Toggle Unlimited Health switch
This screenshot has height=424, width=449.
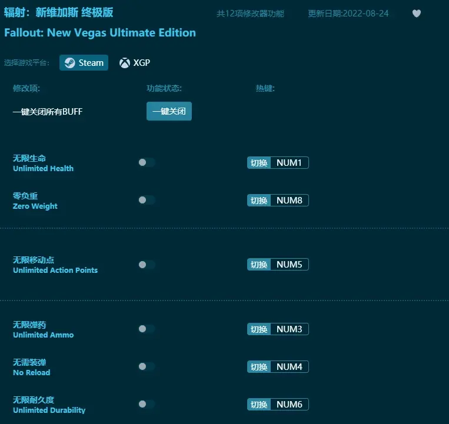(147, 162)
